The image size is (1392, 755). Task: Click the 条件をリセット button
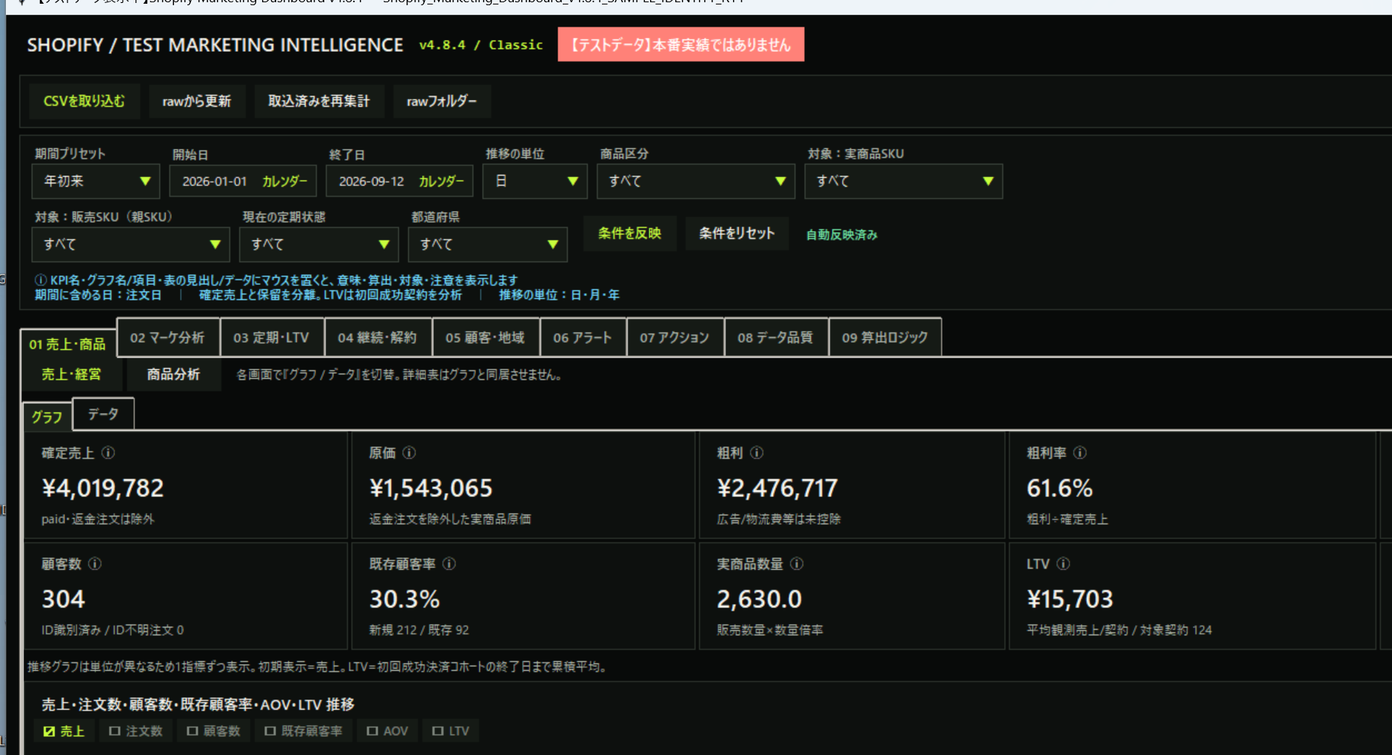(x=737, y=233)
